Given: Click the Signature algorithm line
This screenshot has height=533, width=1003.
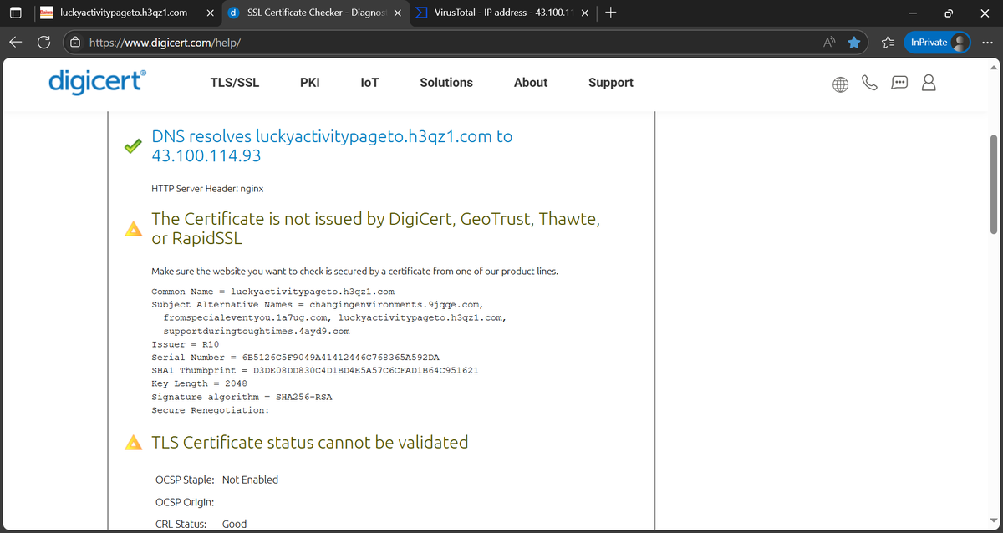Looking at the screenshot, I should tap(242, 398).
